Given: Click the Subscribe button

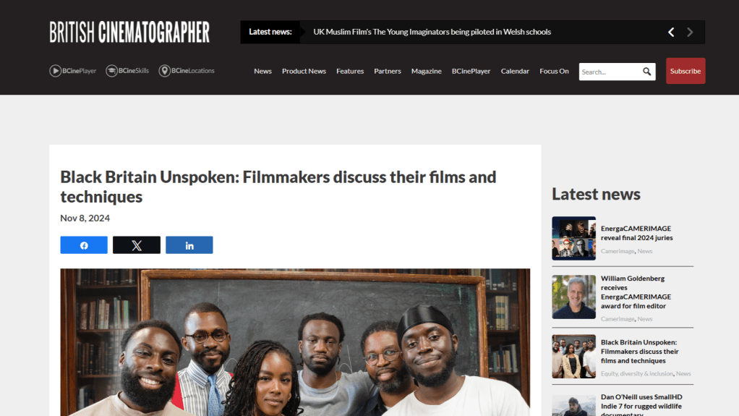Looking at the screenshot, I should 685,71.
